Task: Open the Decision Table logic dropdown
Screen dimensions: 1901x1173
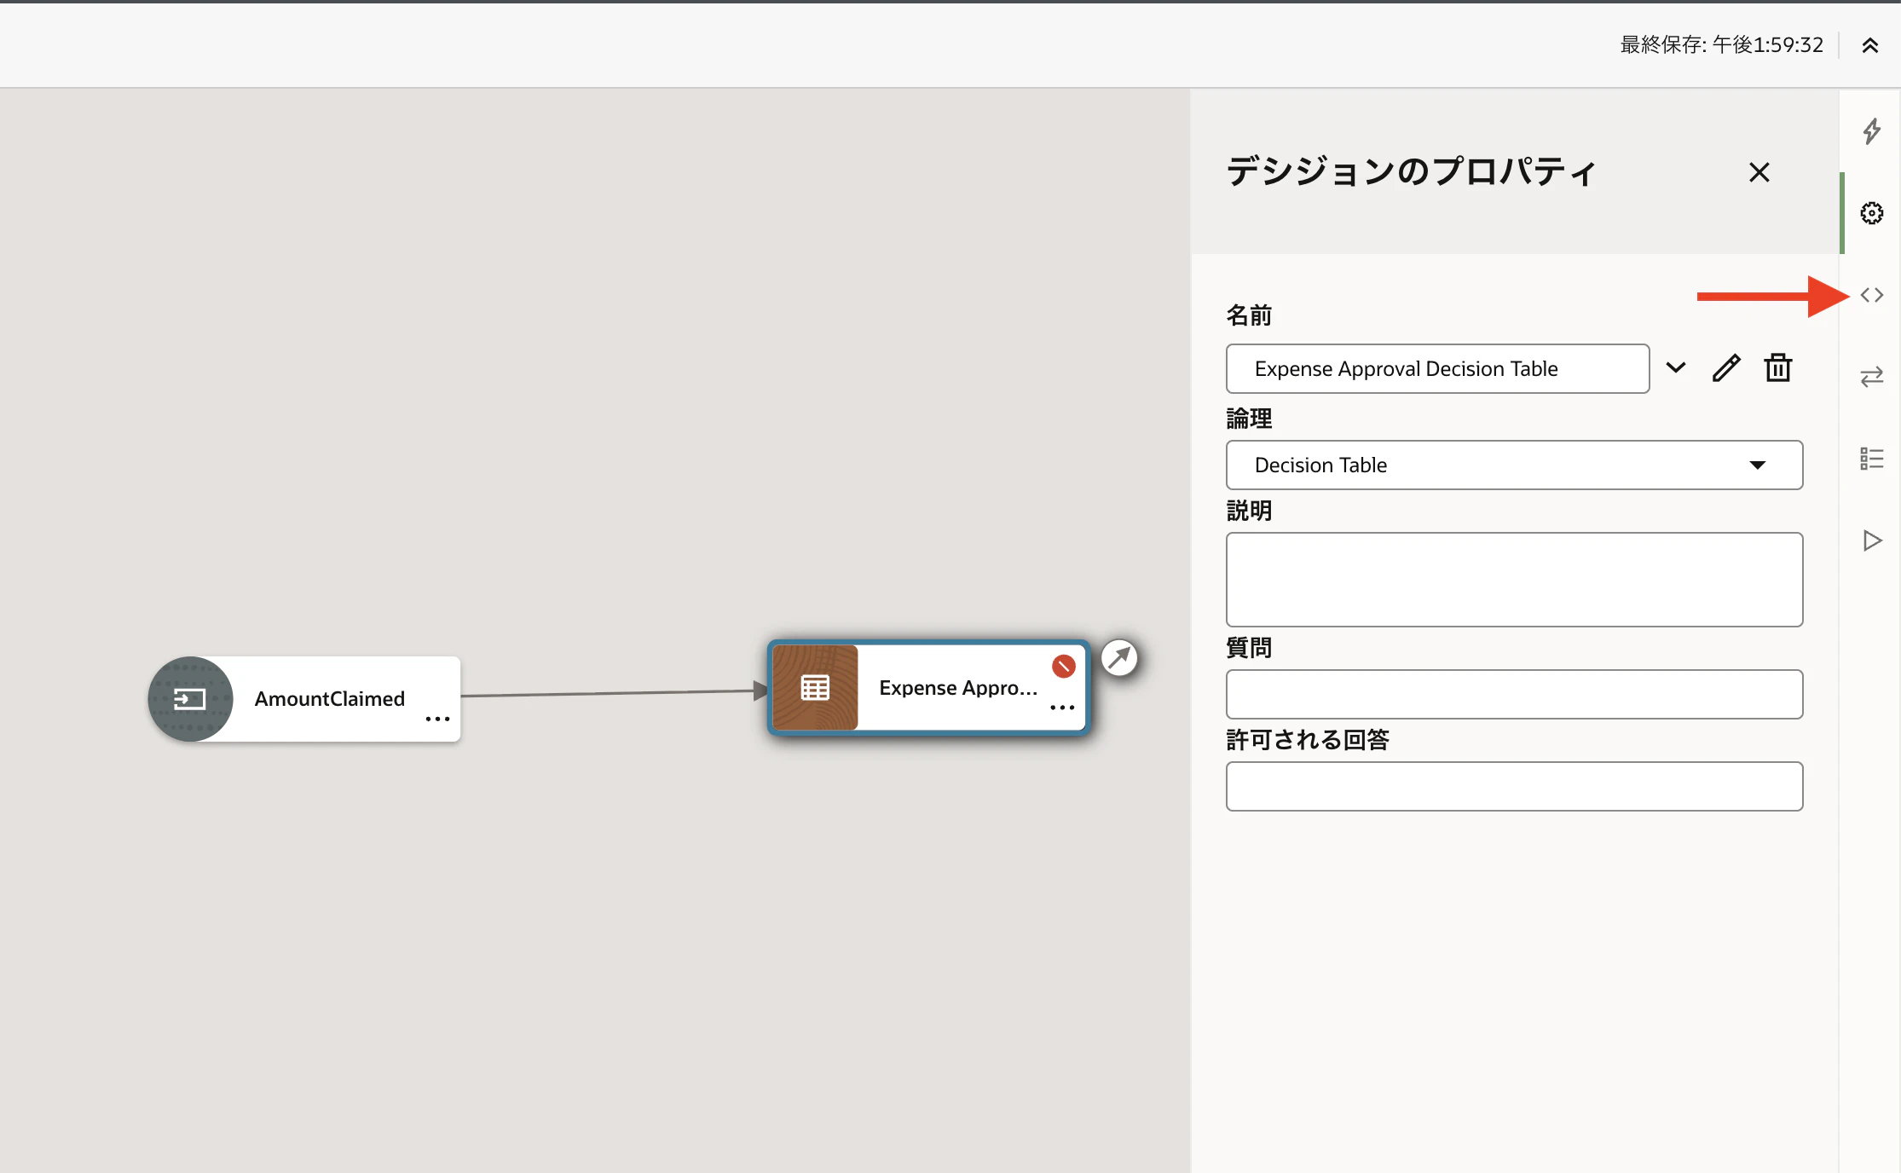Action: click(x=1514, y=465)
